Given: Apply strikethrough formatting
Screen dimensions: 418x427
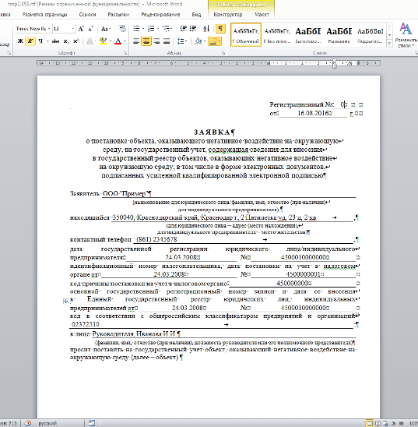Looking at the screenshot, I should 55,41.
